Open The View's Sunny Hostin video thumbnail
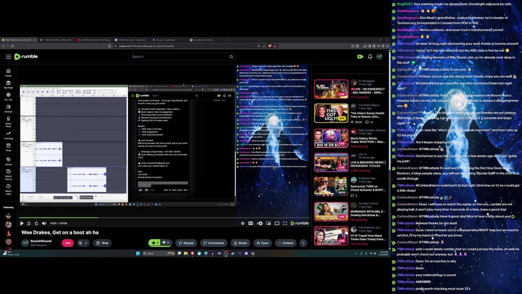This screenshot has height=294, width=522. 331,113
